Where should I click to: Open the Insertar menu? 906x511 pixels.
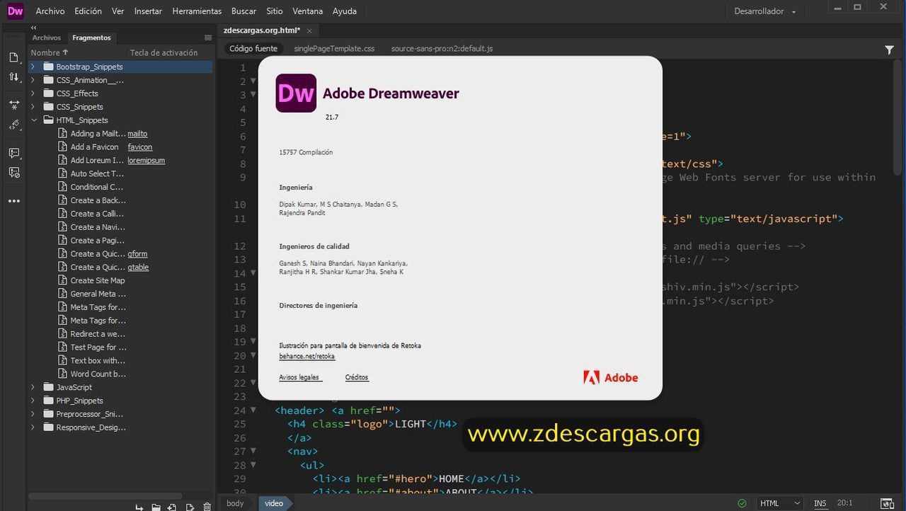click(x=148, y=11)
